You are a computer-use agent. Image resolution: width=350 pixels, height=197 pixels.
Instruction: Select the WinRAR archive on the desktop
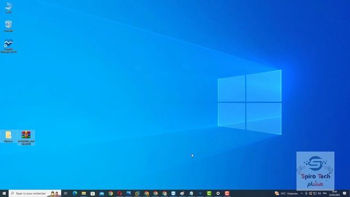pyautogui.click(x=26, y=138)
